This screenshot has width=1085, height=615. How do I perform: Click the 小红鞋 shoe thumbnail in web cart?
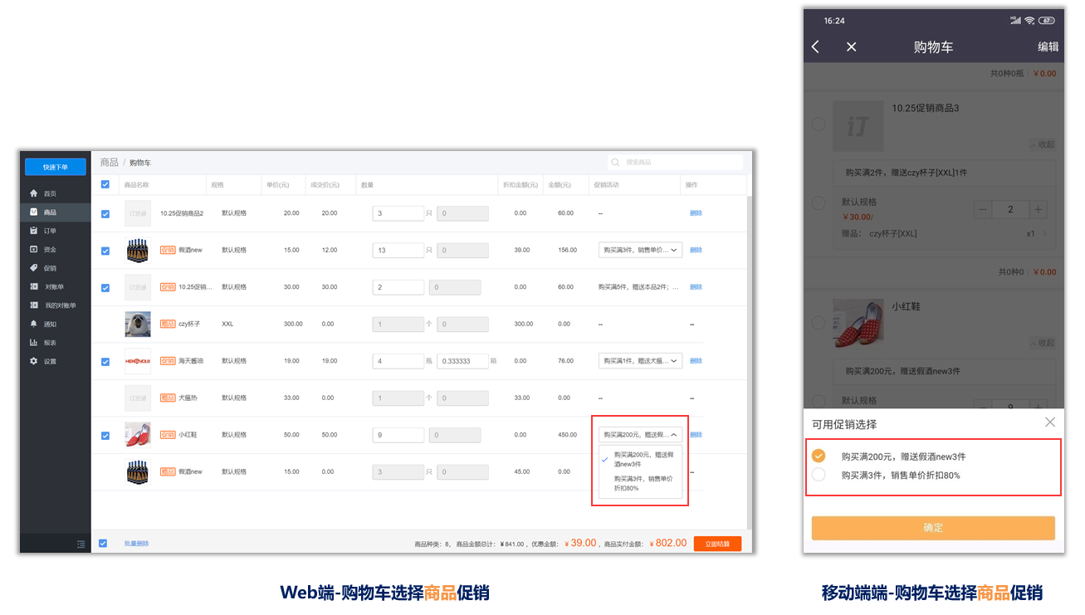click(138, 435)
